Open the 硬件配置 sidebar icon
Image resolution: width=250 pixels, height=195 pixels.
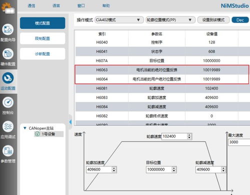coord(7,54)
